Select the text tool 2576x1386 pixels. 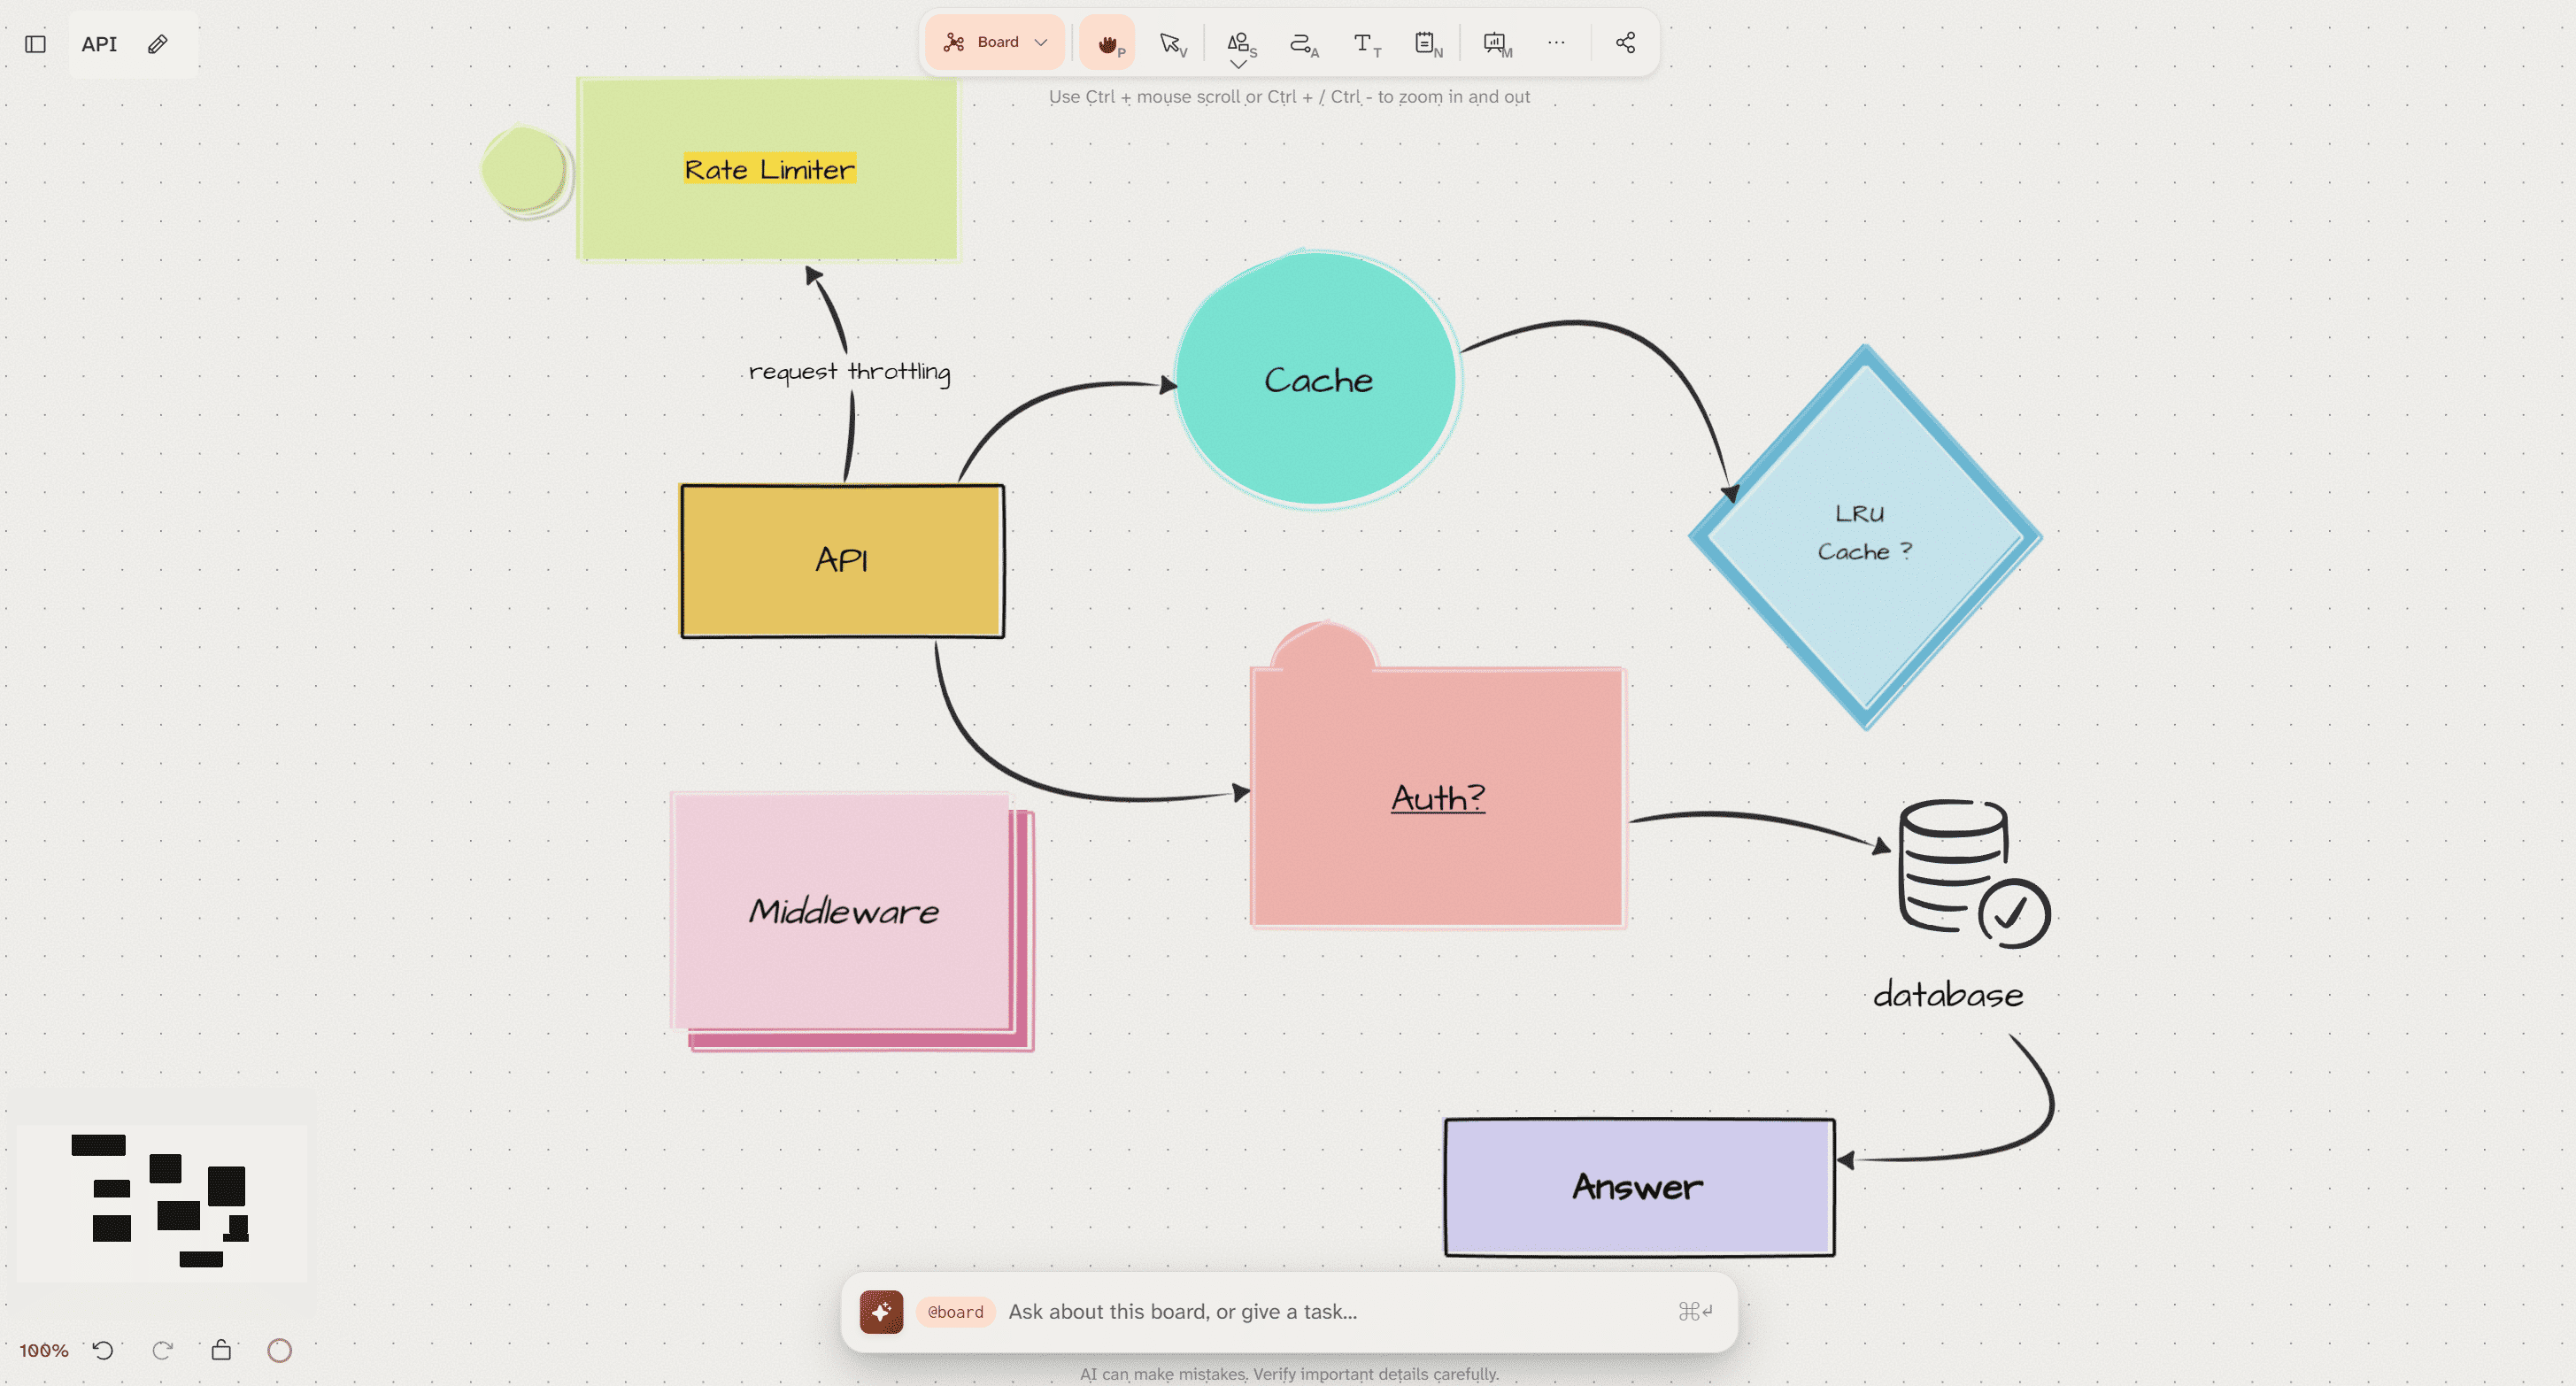pyautogui.click(x=1365, y=43)
